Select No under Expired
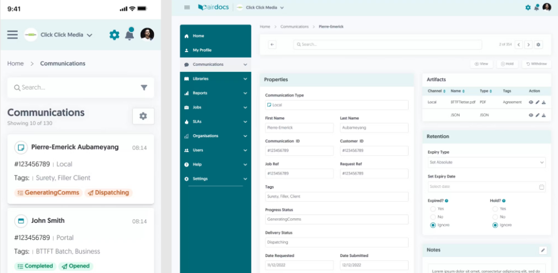The height and width of the screenshot is (273, 558). [433, 217]
